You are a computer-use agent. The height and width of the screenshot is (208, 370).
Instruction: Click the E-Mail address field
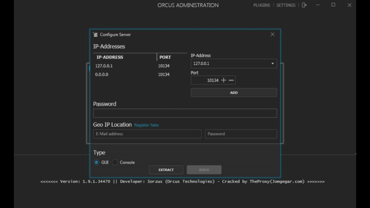(x=147, y=134)
